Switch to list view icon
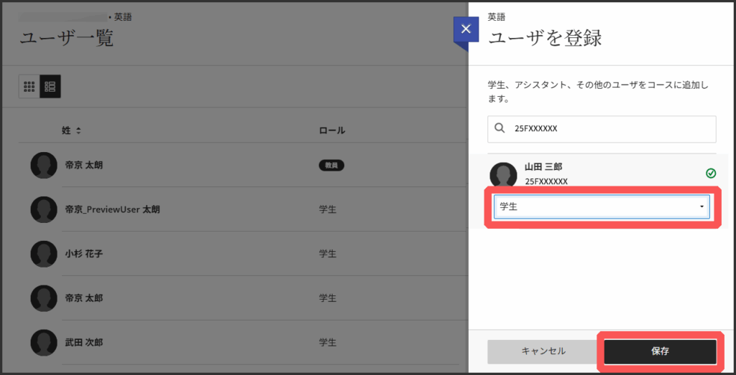 [50, 87]
